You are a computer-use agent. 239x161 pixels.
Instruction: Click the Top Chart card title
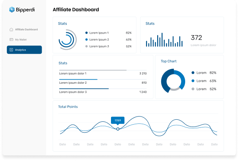pyautogui.click(x=169, y=61)
